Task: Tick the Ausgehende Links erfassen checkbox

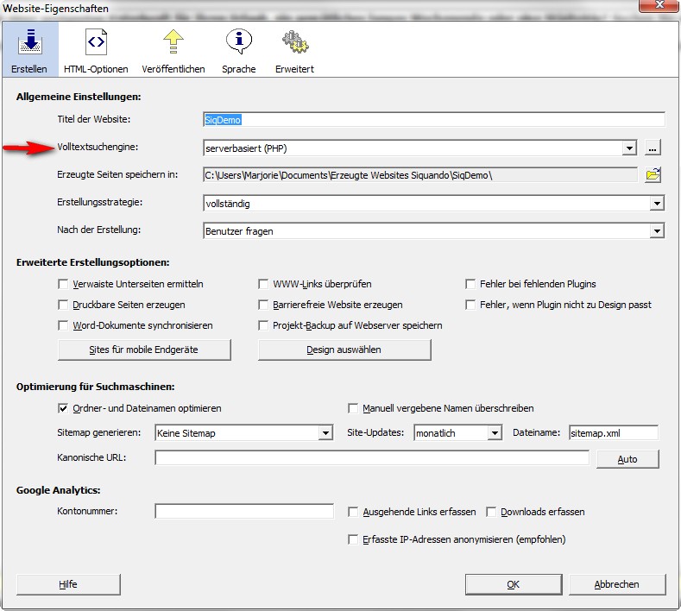Action: tap(353, 512)
